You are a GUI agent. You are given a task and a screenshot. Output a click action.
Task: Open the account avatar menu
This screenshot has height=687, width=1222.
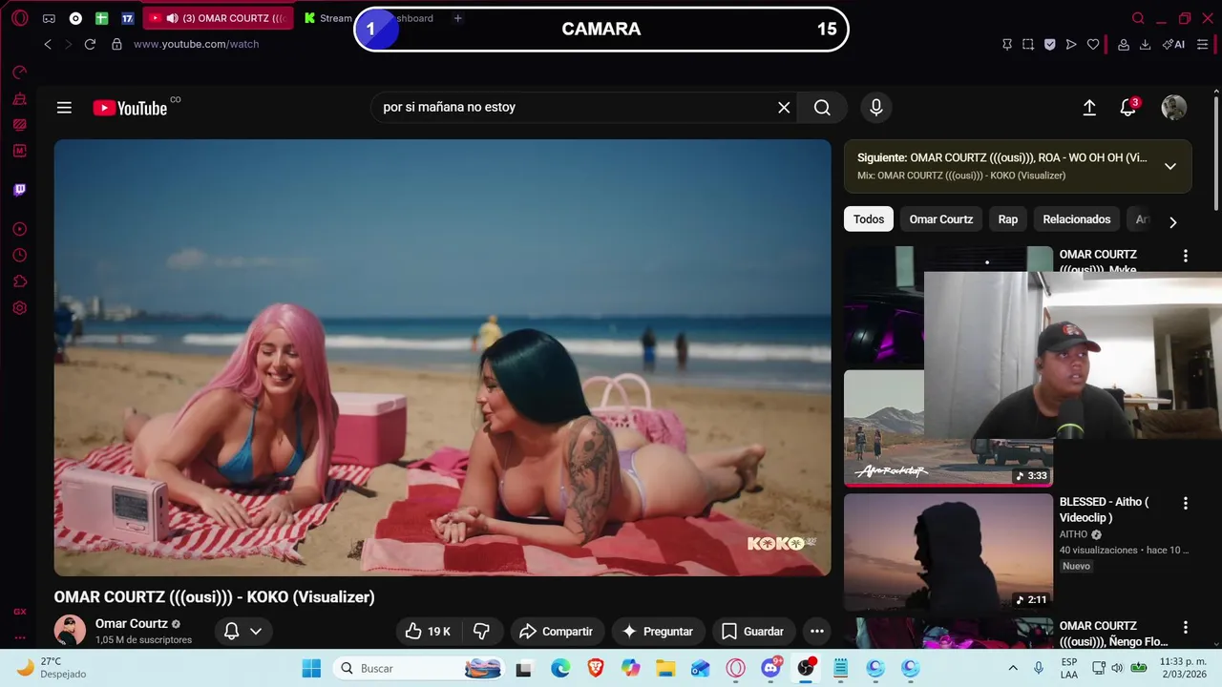(1173, 108)
